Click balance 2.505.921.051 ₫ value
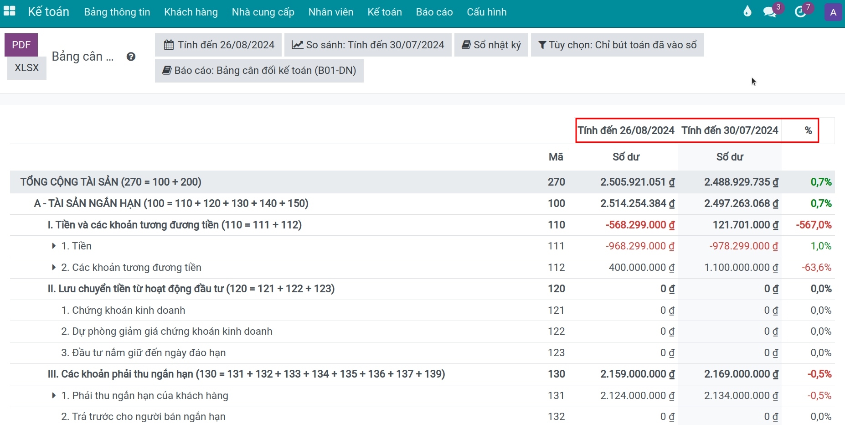Image resolution: width=845 pixels, height=425 pixels. click(x=637, y=182)
